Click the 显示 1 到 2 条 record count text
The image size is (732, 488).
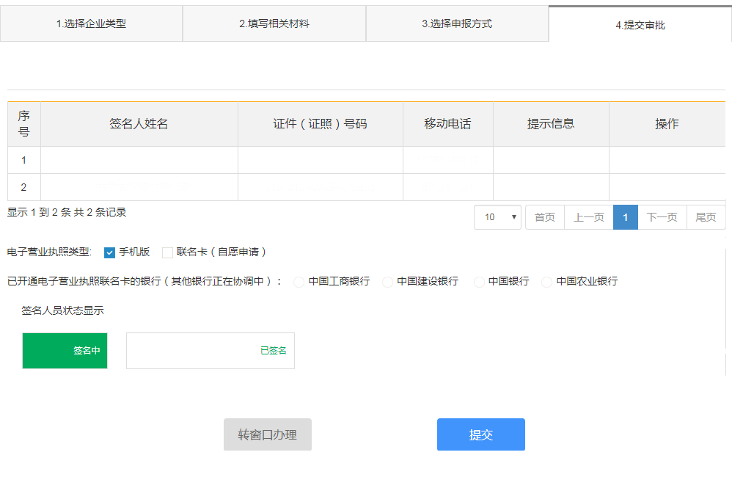[x=67, y=213]
